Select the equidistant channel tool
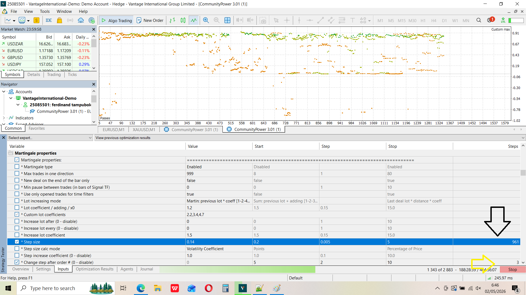The width and height of the screenshot is (526, 295). (x=331, y=20)
